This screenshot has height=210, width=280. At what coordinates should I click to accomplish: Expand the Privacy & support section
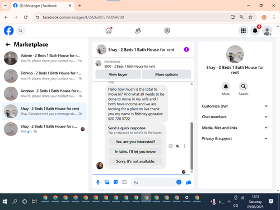[x=235, y=138]
